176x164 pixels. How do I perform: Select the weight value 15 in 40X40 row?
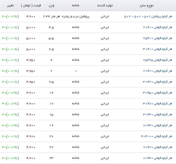coord(51,115)
